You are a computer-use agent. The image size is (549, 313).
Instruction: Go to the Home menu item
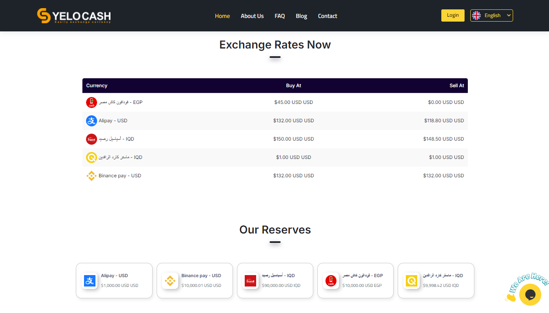point(222,16)
